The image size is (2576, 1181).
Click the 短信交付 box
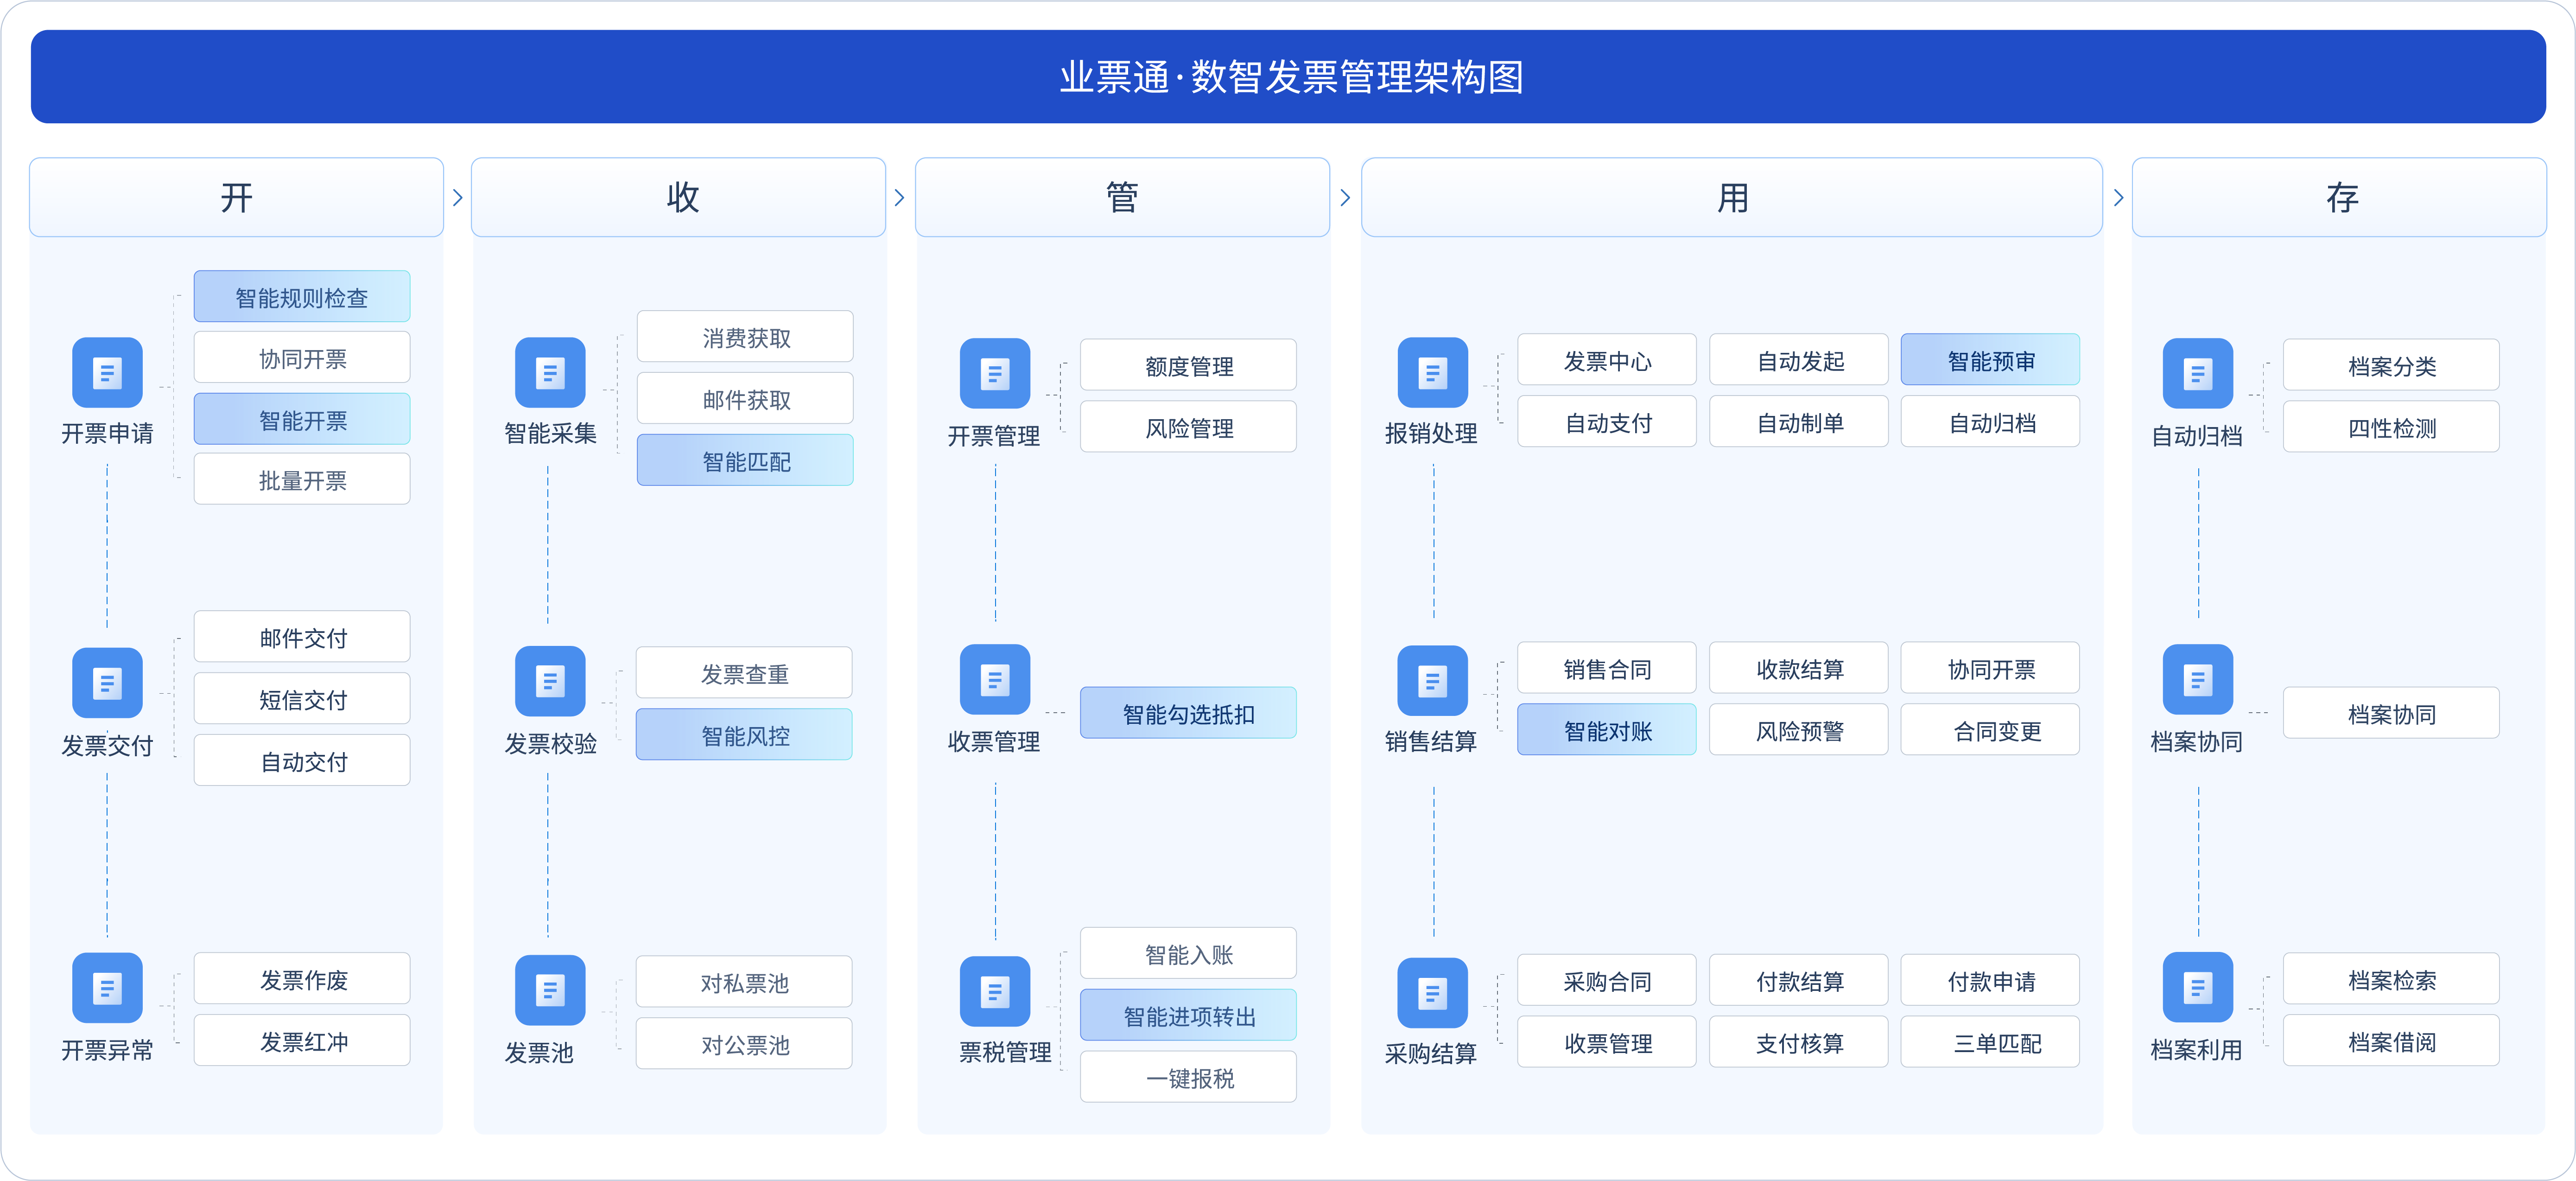pyautogui.click(x=302, y=700)
